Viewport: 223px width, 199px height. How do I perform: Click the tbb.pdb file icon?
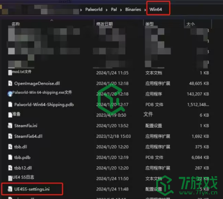11,158
